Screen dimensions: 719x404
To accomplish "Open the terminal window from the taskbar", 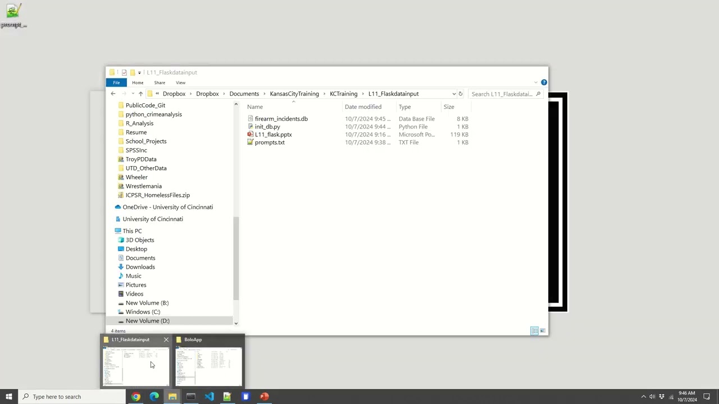I will (190, 397).
